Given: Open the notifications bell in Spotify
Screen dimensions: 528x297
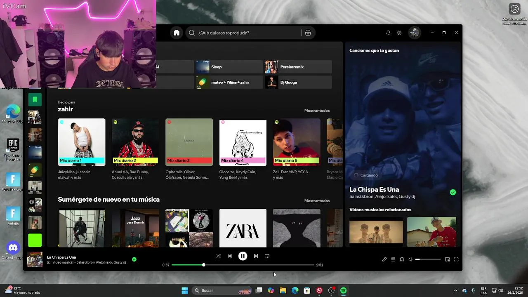Looking at the screenshot, I should pos(388,33).
